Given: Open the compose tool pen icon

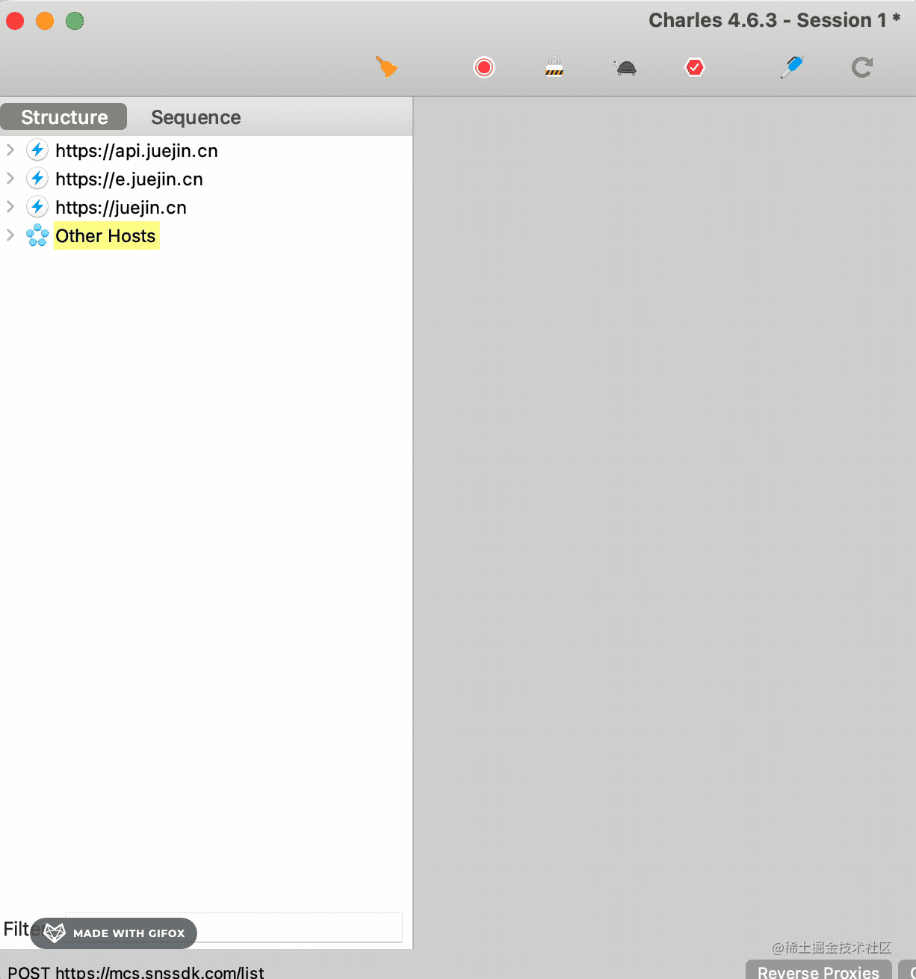Looking at the screenshot, I should pos(791,67).
